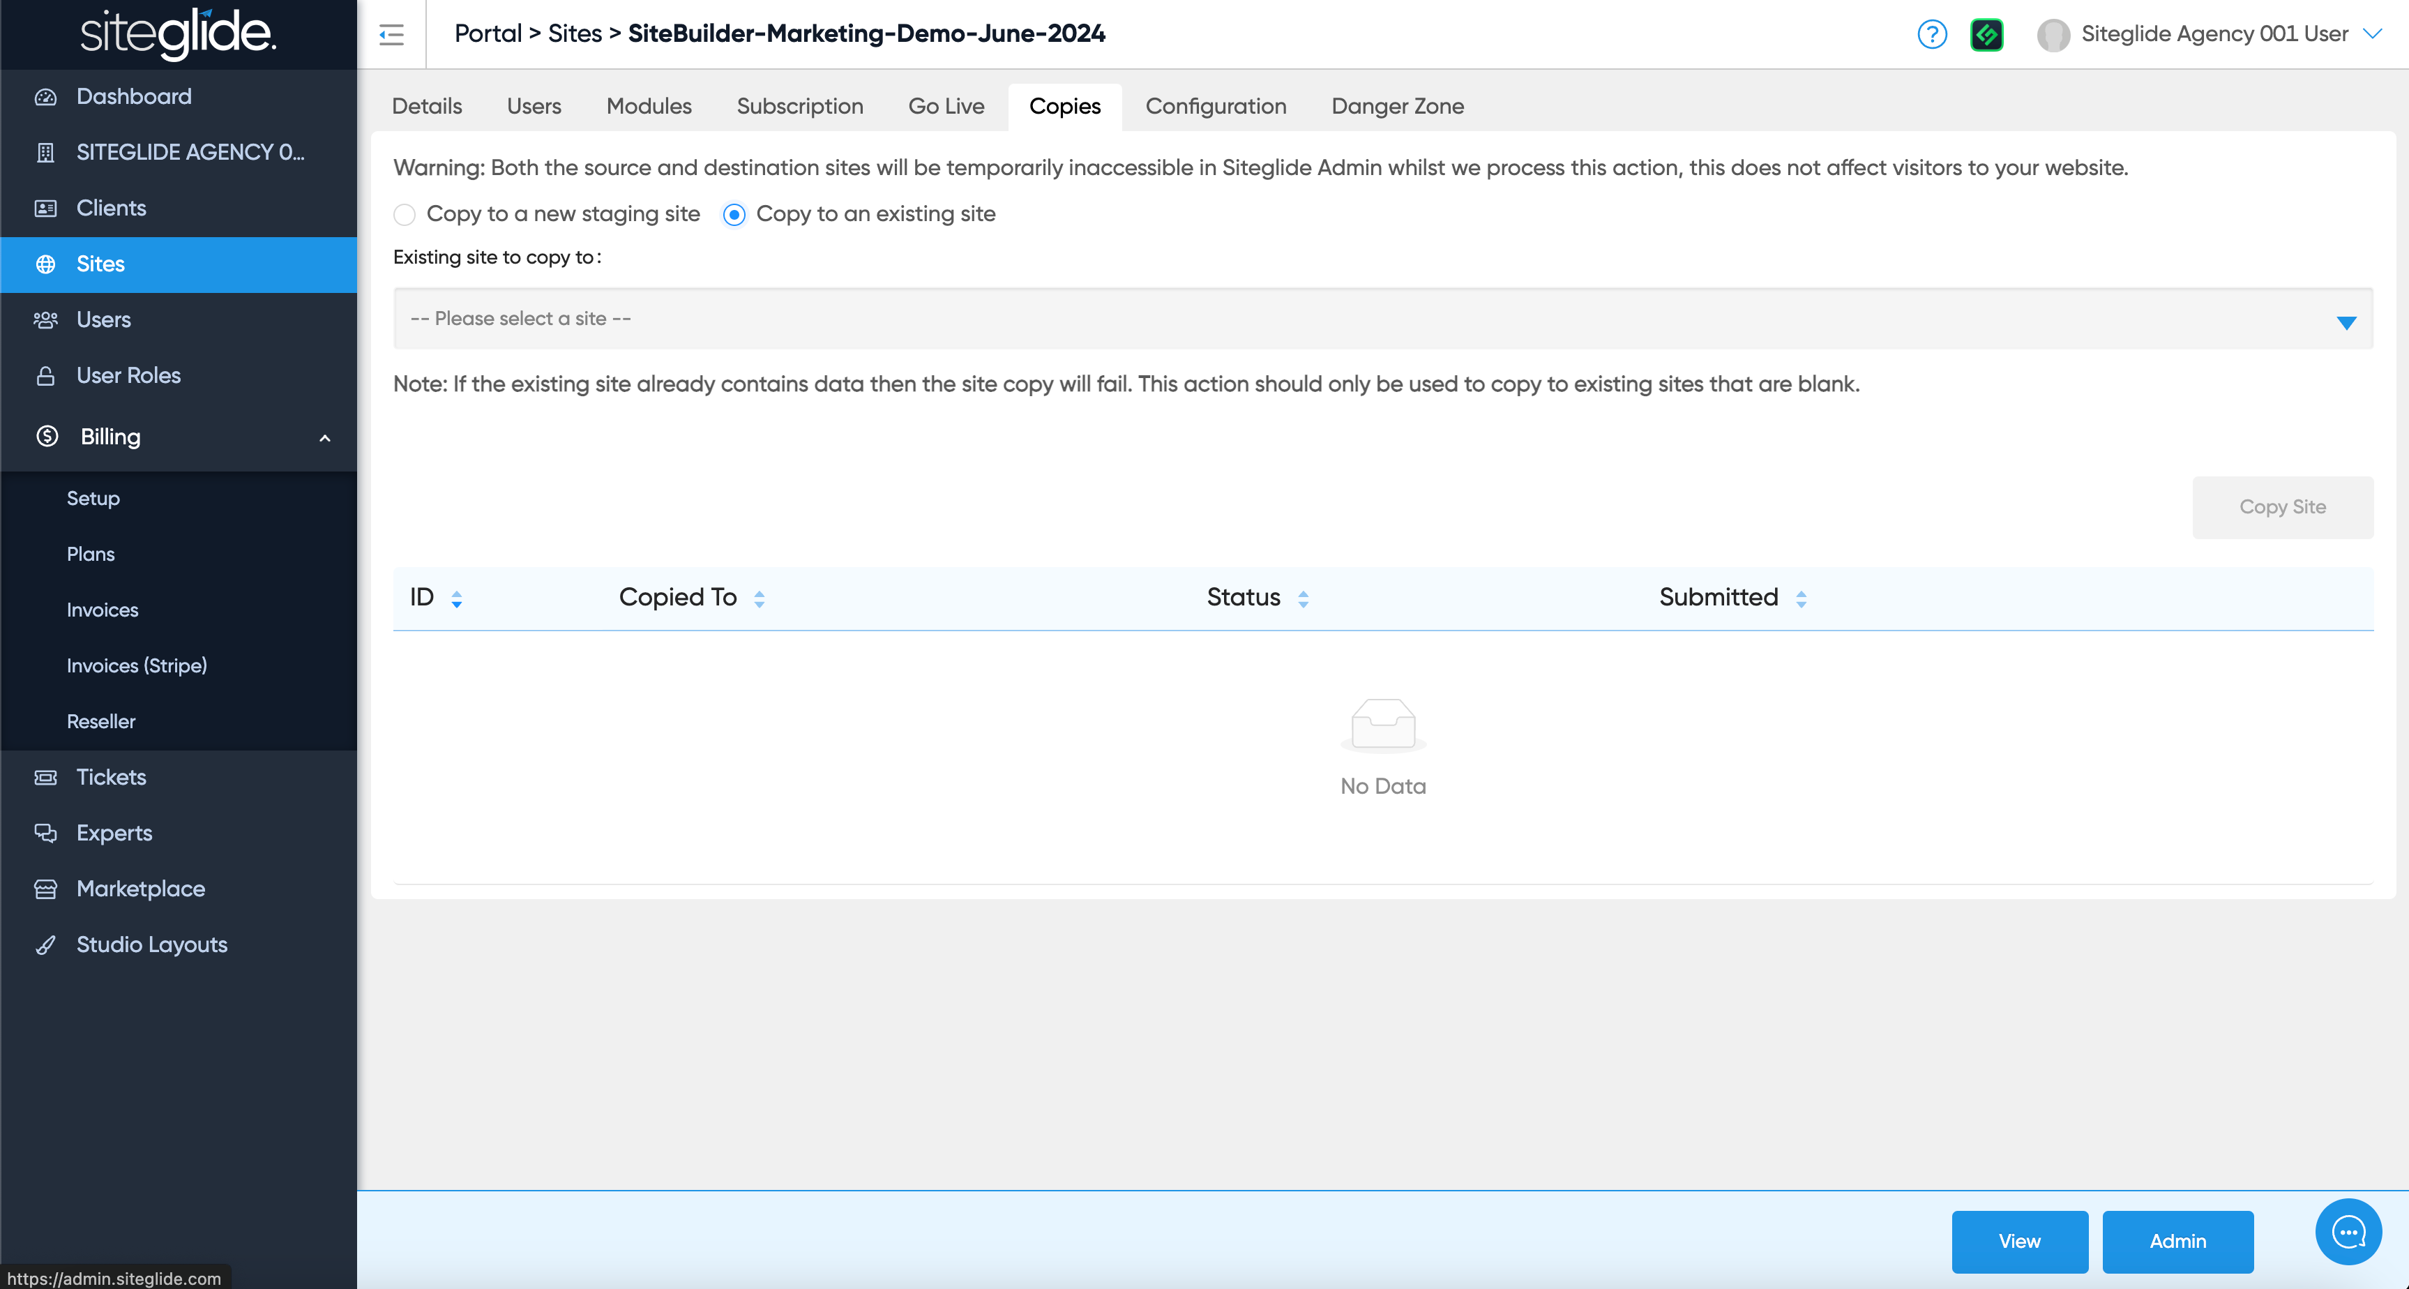Click the Tickets icon in the sidebar
Screen dimensions: 2409x1289
point(46,777)
